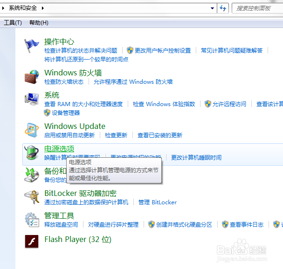Open the Windows 防火墙 heading
Screen dimensions: 283x269
(73, 73)
